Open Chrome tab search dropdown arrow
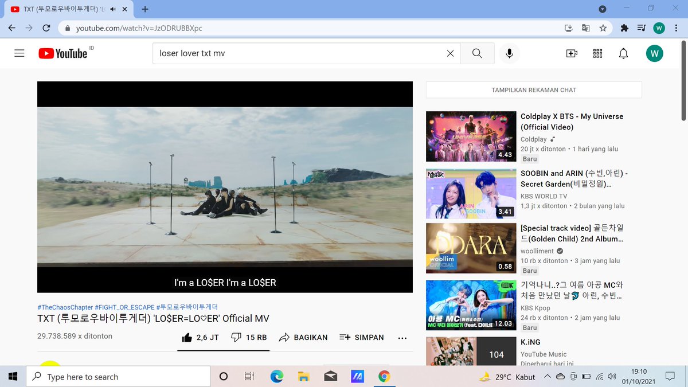The height and width of the screenshot is (387, 688). point(603,9)
